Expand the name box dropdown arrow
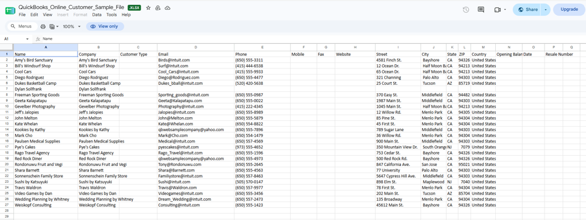Viewport: 586px width, 220px height. click(27, 39)
